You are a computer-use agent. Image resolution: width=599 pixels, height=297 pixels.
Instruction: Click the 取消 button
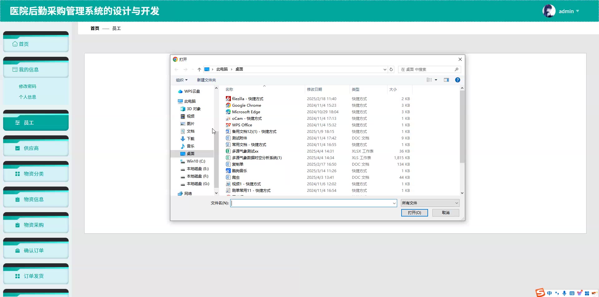pyautogui.click(x=446, y=213)
